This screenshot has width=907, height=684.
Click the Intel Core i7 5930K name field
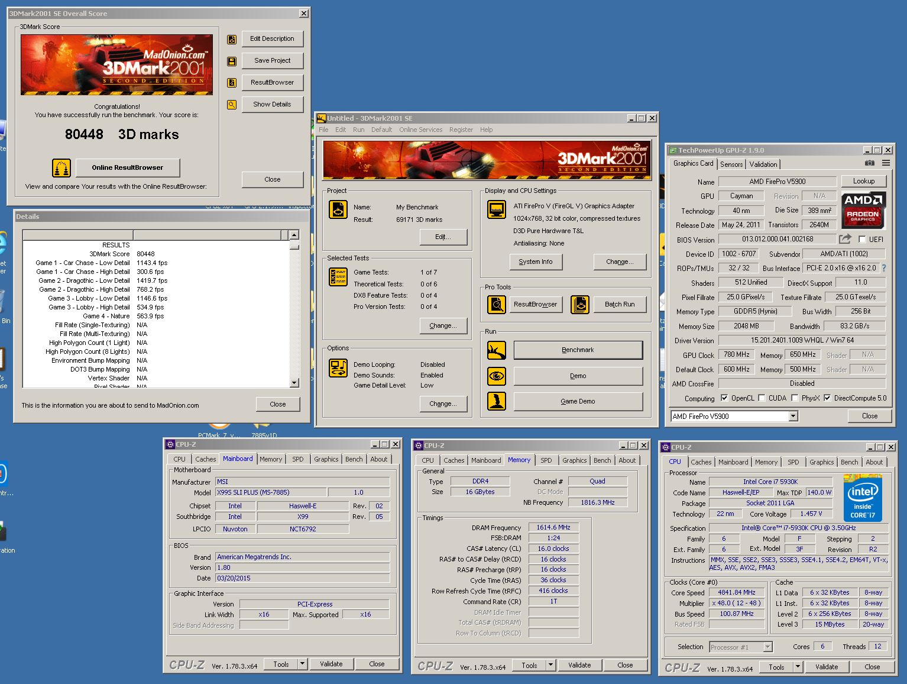click(x=770, y=482)
